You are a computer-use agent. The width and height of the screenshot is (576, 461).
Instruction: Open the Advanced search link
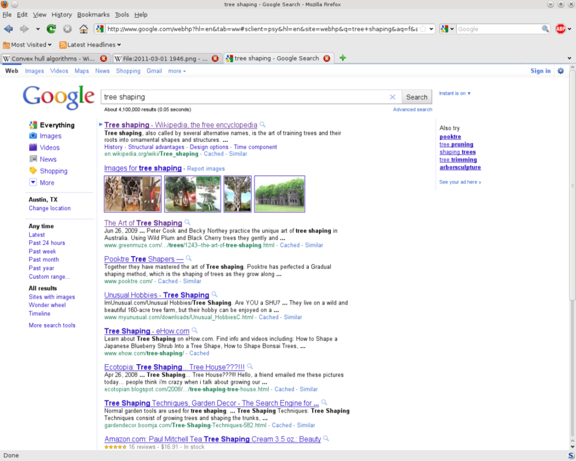coord(412,110)
